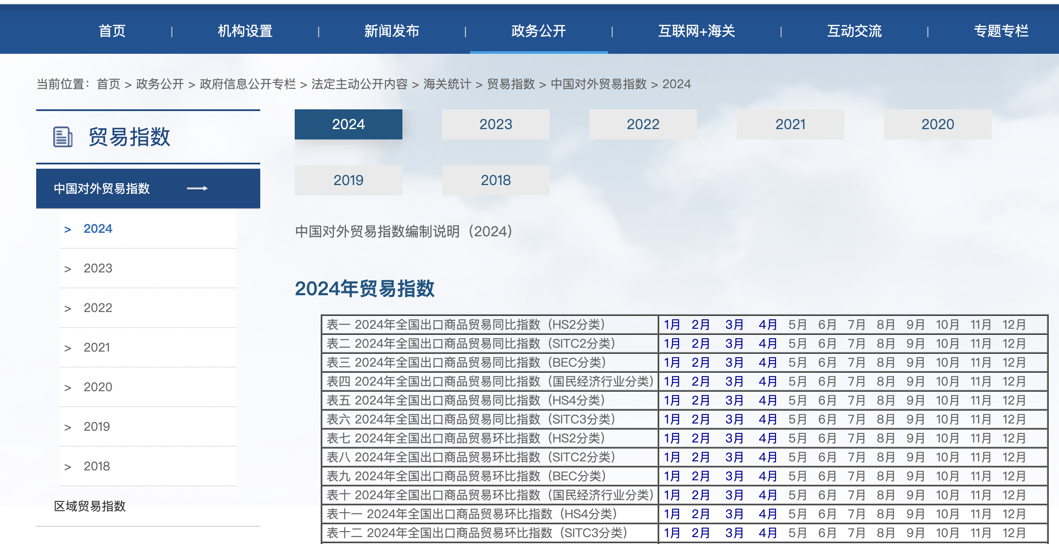Viewport: 1059px width, 544px height.
Task: Switch to the 2019 year tab
Action: [x=348, y=180]
